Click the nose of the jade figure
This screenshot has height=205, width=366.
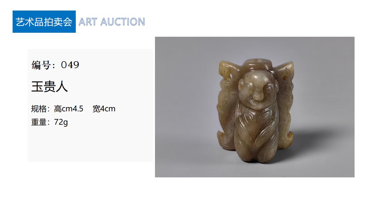(258, 96)
